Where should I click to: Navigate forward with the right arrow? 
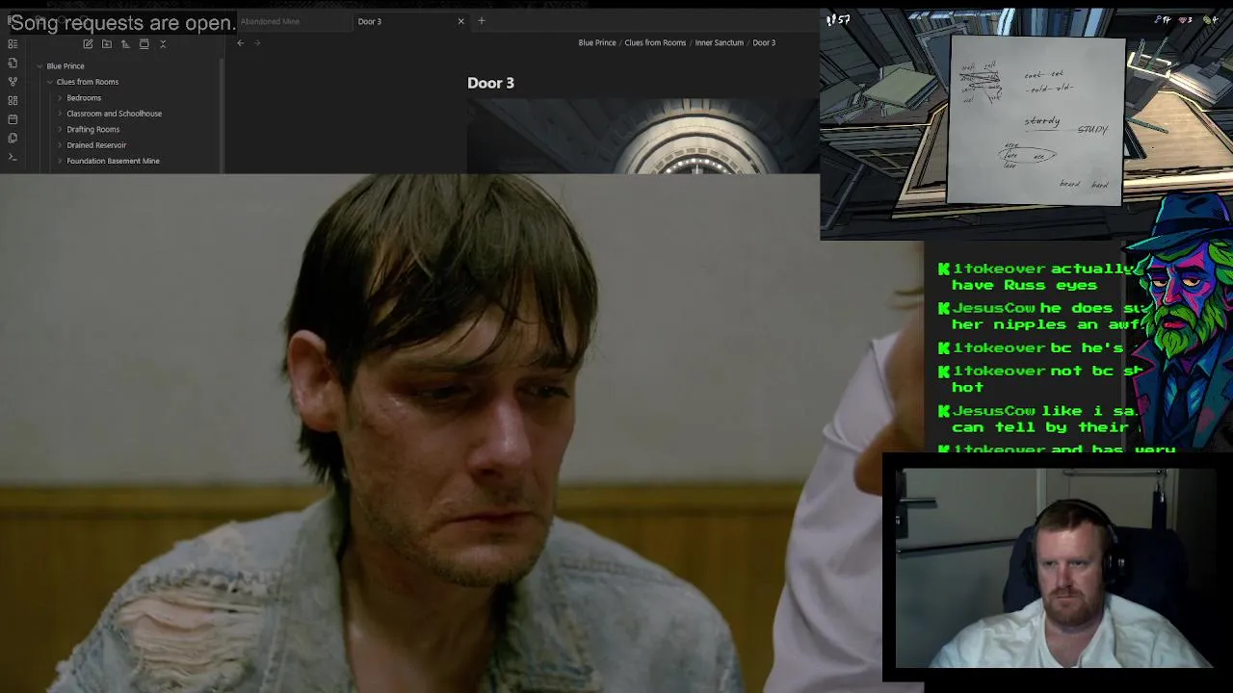coord(257,42)
